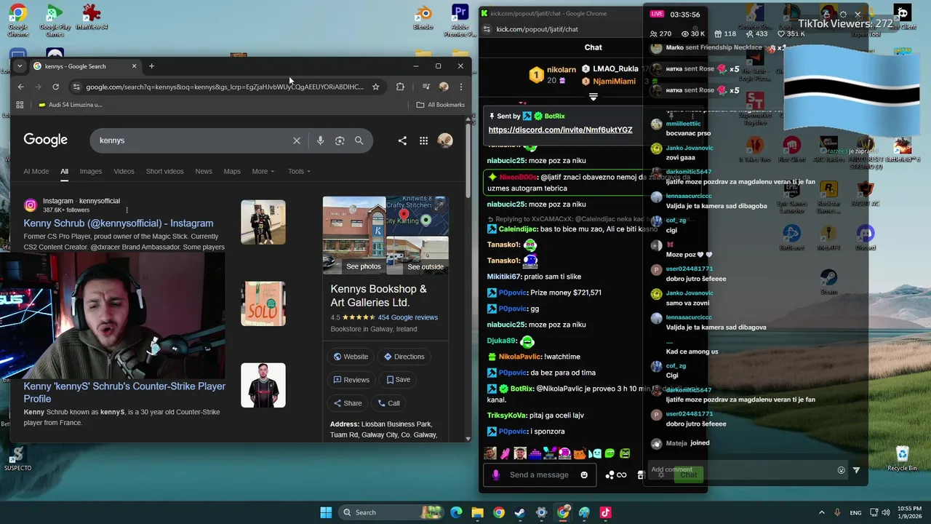Image resolution: width=931 pixels, height=524 pixels.
Task: View site information icon in address bar
Action: pyautogui.click(x=76, y=87)
